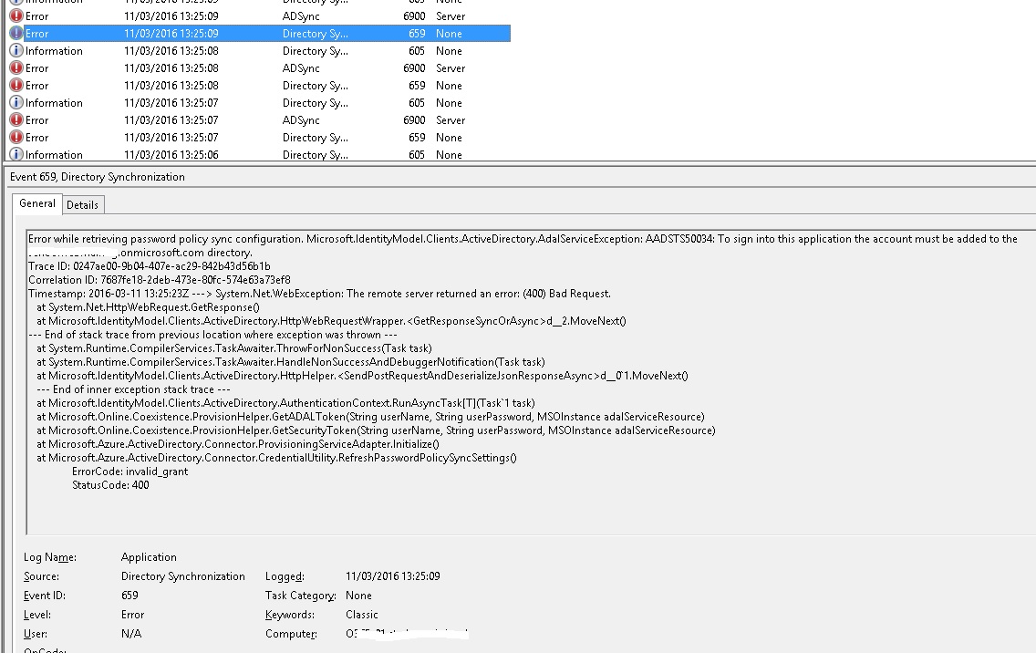Viewport: 1036px width, 653px height.
Task: Click the error icon on the ADSync 6900 row at 13:25:09
Action: click(x=15, y=16)
